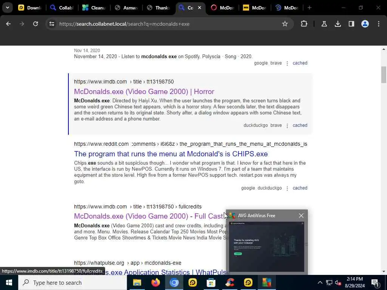Switch to the McDon tab with yellow IMDb icon

[x=255, y=8]
